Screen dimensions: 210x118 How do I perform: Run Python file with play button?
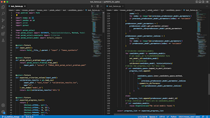(x=92, y=6)
